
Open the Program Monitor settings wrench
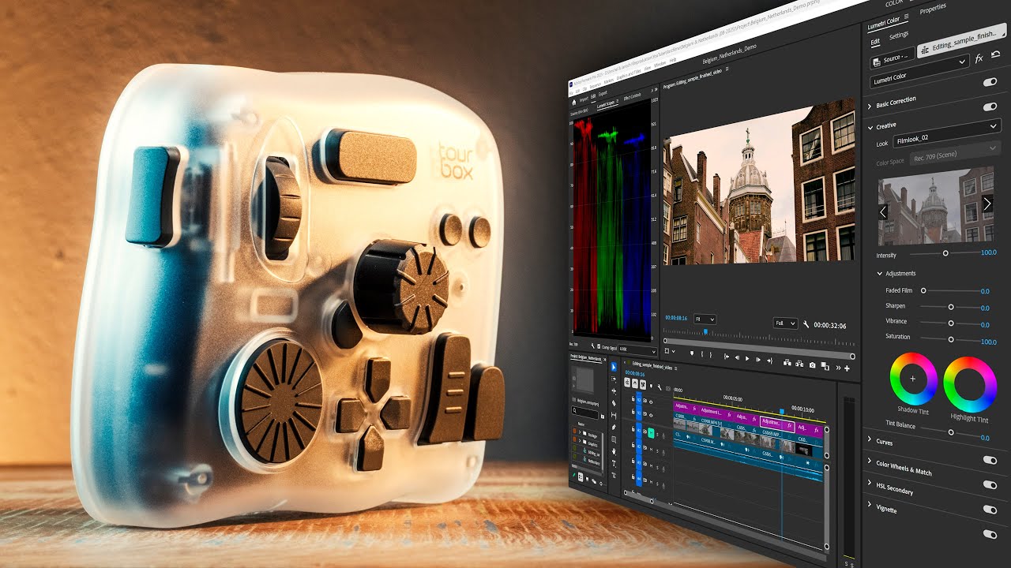807,323
